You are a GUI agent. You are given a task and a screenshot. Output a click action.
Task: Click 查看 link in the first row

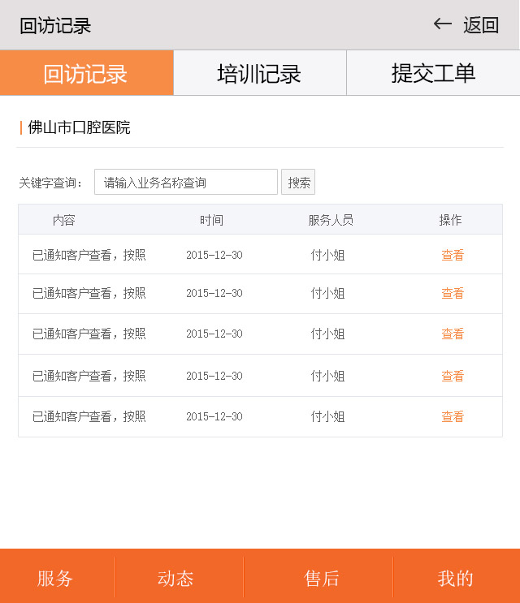pos(453,255)
